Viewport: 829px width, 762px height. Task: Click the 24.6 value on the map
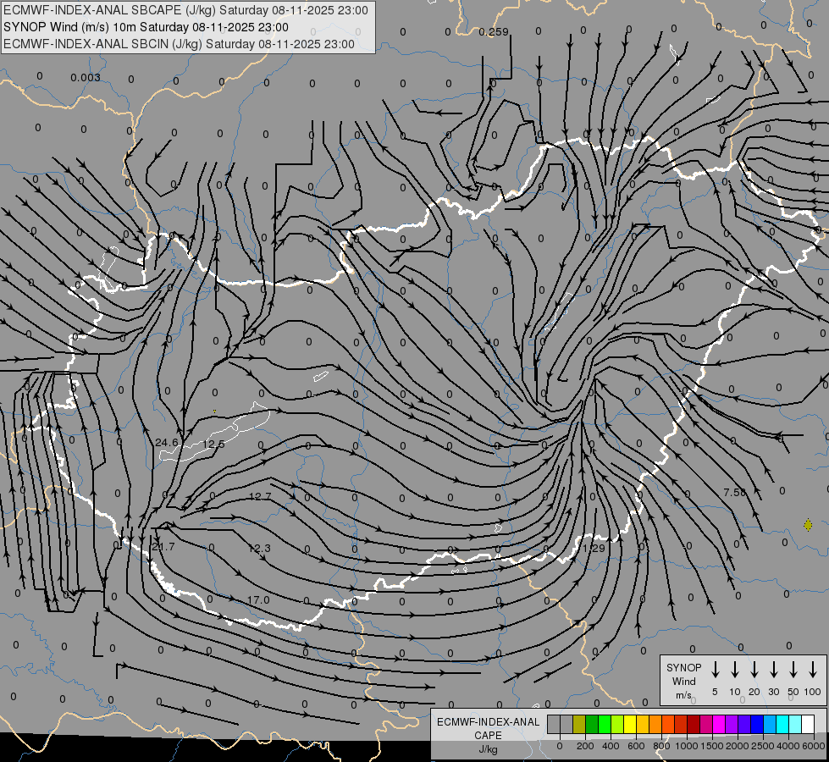point(167,442)
